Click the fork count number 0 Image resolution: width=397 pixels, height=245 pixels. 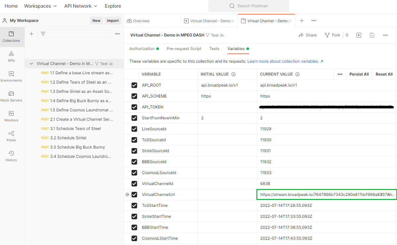(x=347, y=35)
